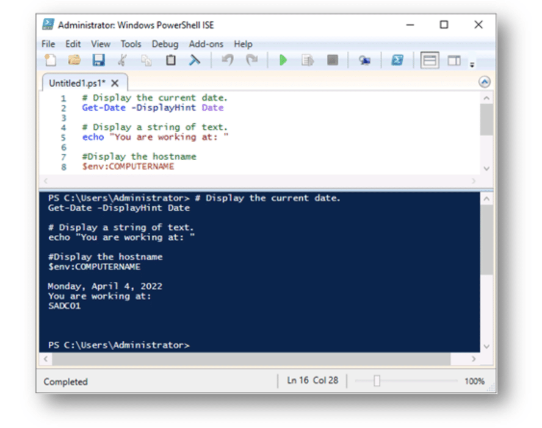Toggle script pane to top layout

coord(429,60)
